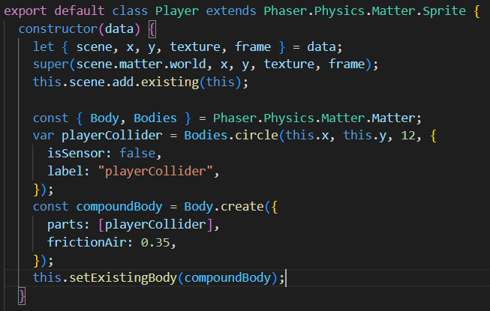Viewport: 490px width, 311px height.
Task: Click 'compoundBody' in the const declaration
Action: (x=119, y=207)
